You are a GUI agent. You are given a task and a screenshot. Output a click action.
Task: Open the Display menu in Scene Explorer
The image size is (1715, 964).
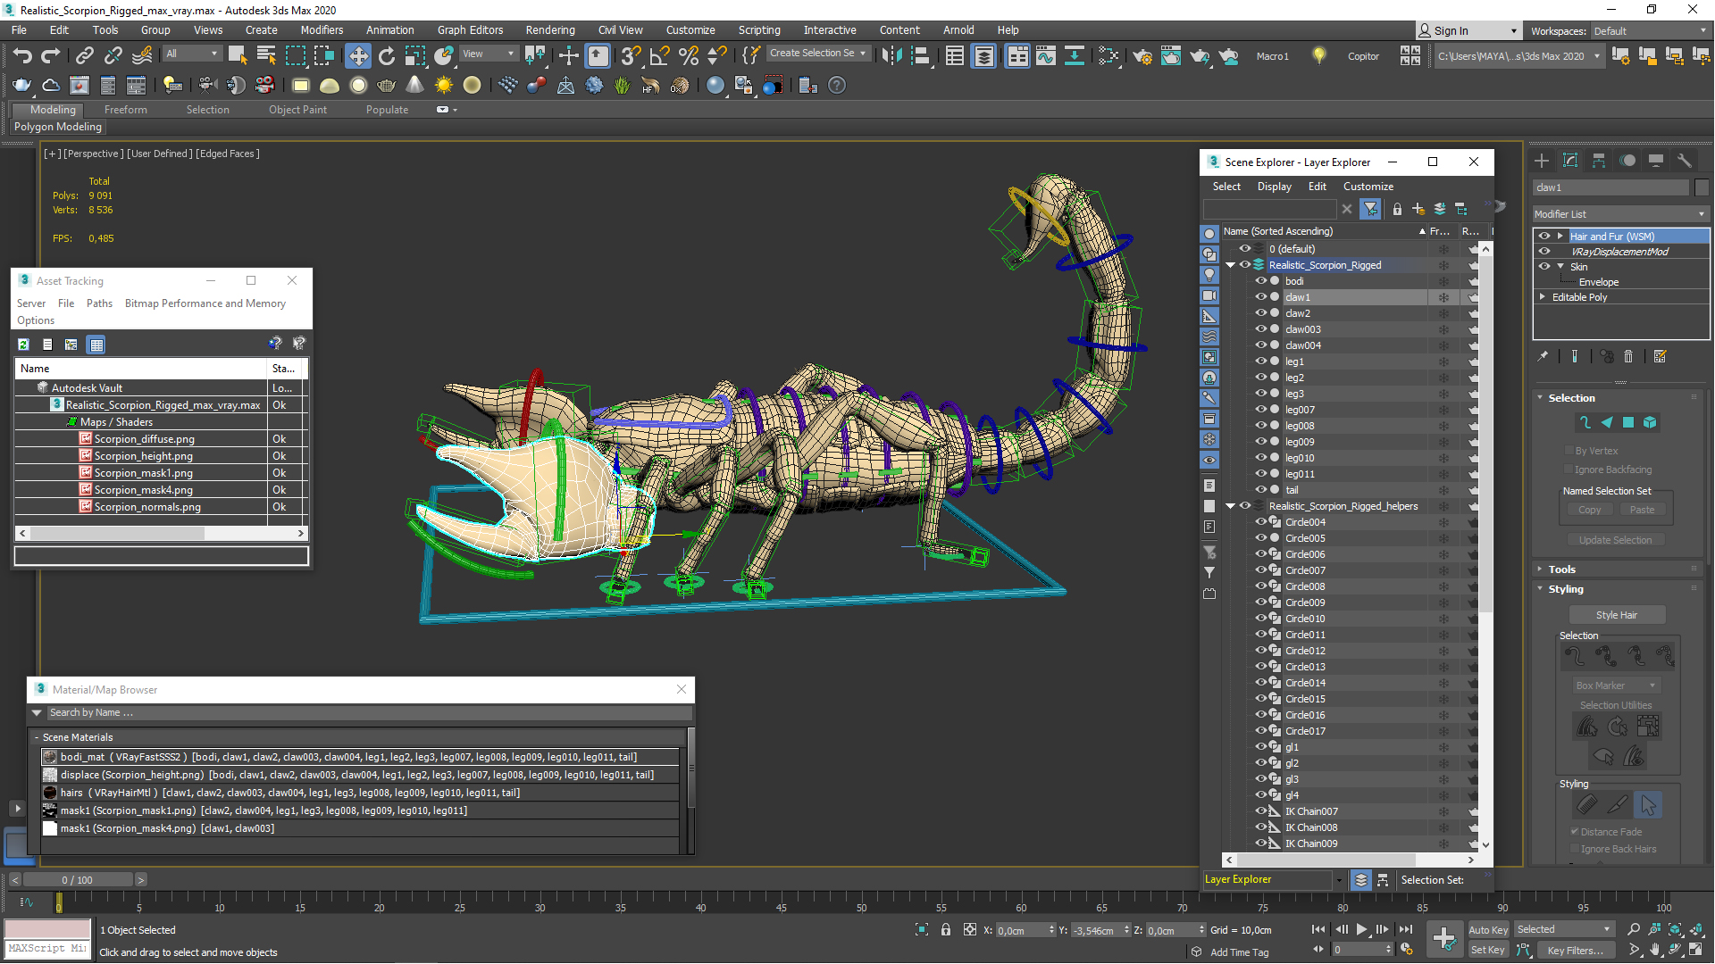point(1275,187)
